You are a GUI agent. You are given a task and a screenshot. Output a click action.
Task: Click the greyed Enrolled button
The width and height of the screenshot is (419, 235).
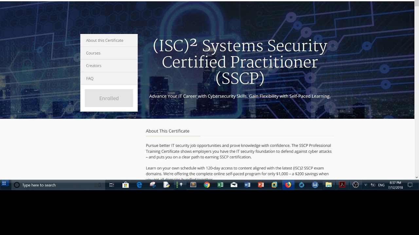109,98
